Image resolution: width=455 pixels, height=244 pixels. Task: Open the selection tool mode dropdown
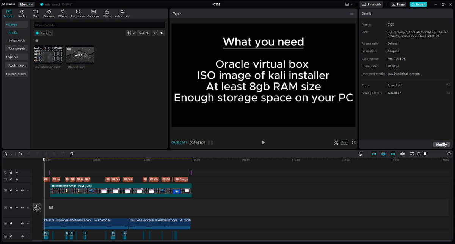click(x=11, y=154)
